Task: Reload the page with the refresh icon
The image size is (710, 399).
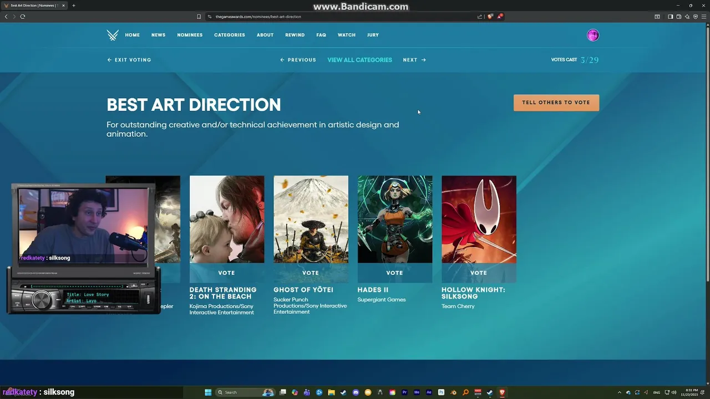Action: (x=23, y=17)
